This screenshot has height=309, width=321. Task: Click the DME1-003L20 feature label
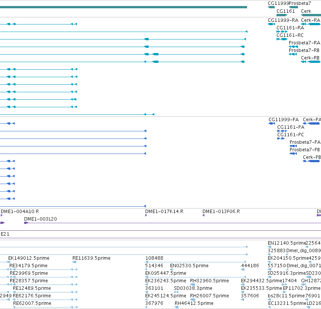[x=40, y=219]
